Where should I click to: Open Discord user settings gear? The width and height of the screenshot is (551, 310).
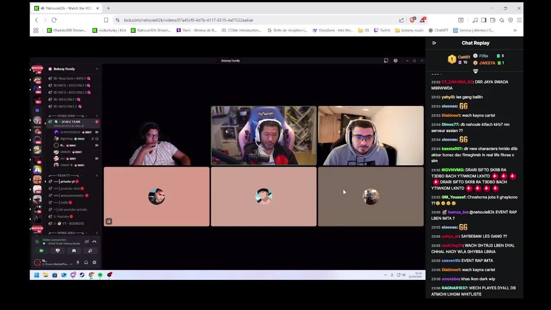(94, 262)
